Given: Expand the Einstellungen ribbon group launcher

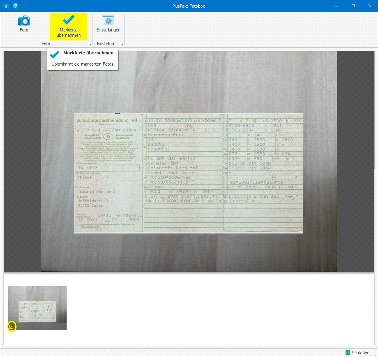Looking at the screenshot, I should 122,44.
